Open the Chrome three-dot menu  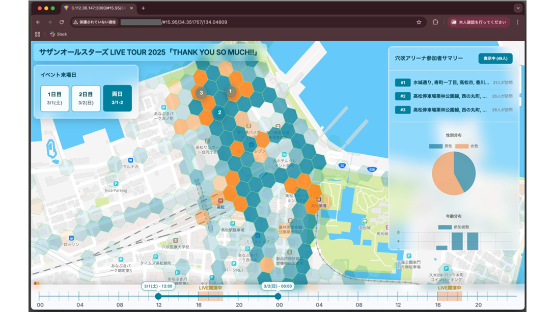517,22
